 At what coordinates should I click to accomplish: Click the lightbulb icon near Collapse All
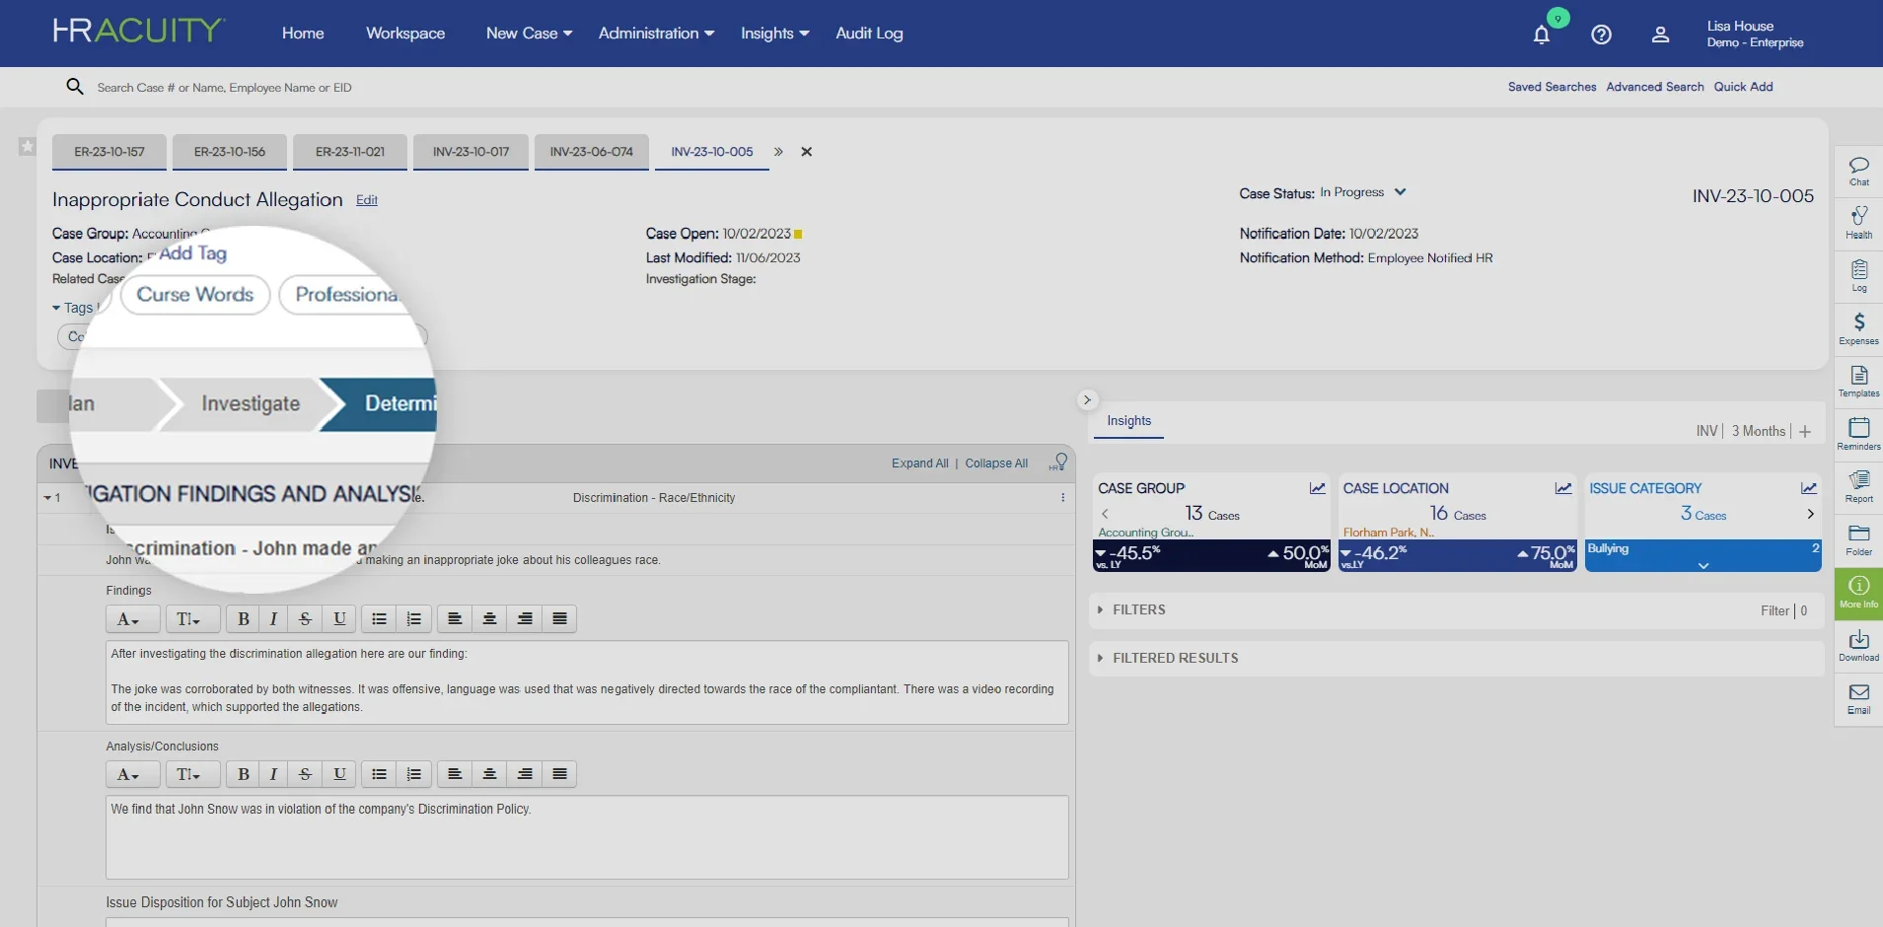[x=1059, y=462]
